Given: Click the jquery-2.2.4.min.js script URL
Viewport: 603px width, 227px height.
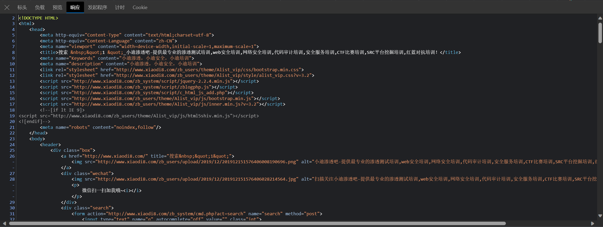Looking at the screenshot, I should (x=153, y=81).
